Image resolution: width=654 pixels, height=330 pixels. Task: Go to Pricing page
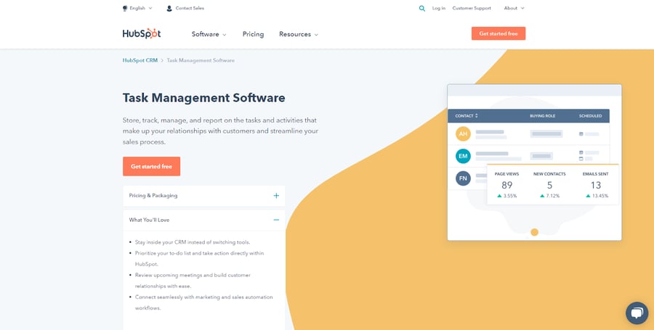click(x=253, y=34)
